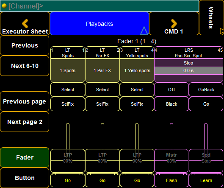Go to Next 6-10 executors
Screen dimensions: 224x188
tap(25, 66)
